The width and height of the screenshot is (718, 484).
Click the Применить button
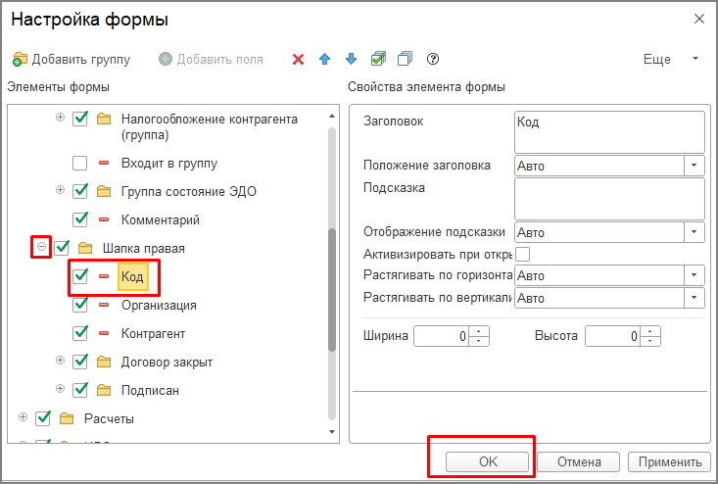669,462
